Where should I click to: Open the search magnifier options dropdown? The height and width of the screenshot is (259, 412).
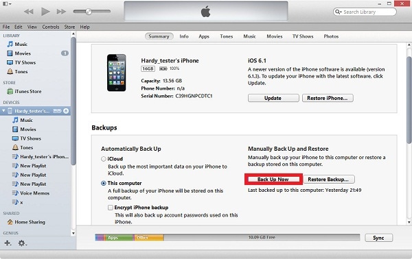coord(339,12)
